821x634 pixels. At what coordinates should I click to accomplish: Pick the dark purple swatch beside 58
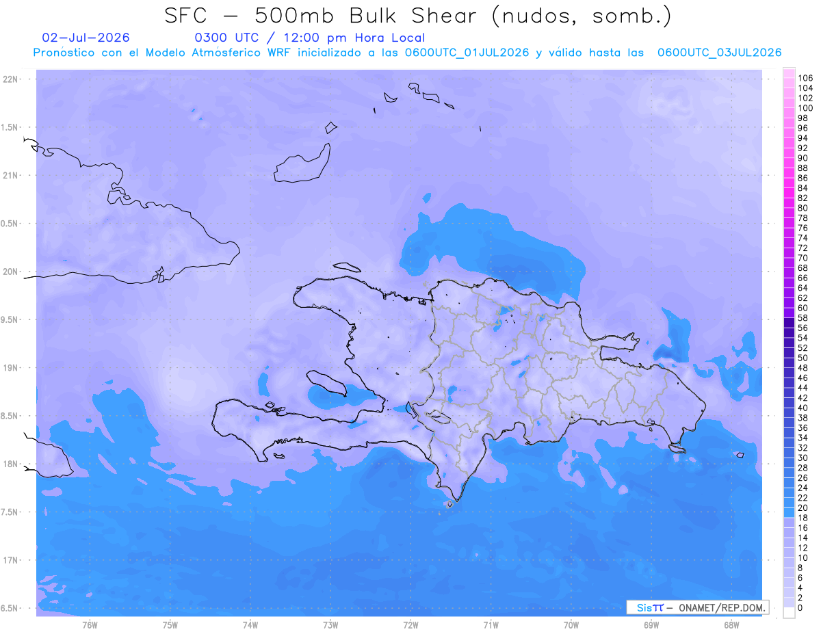click(x=789, y=322)
